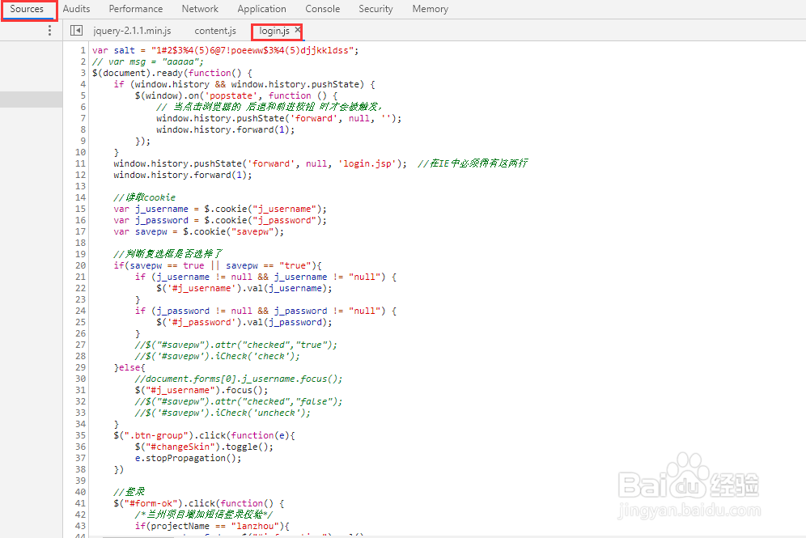Click the if(savepw == true code line
The width and height of the screenshot is (806, 538).
pos(218,265)
